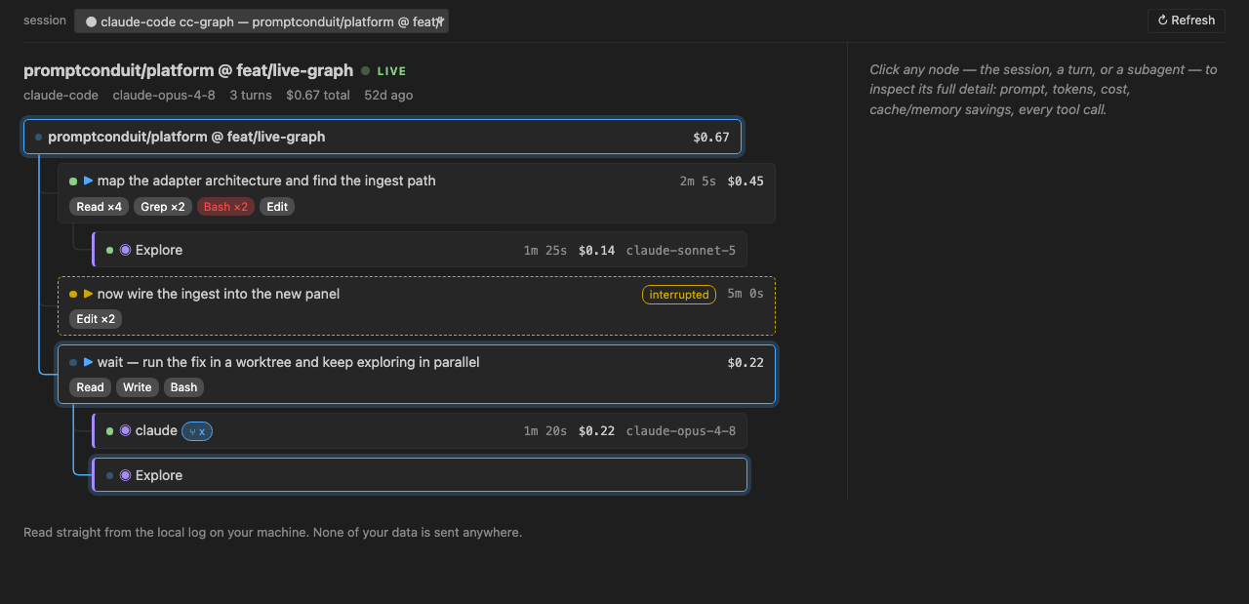The width and height of the screenshot is (1249, 604).
Task: Click the 'Write' tool tag
Action: pos(138,387)
